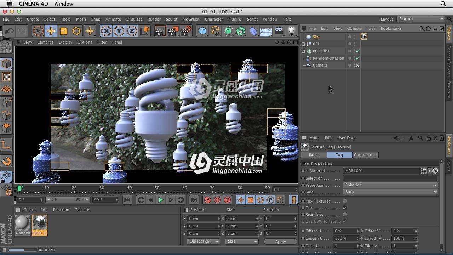Toggle autokeying button

[x=217, y=200]
